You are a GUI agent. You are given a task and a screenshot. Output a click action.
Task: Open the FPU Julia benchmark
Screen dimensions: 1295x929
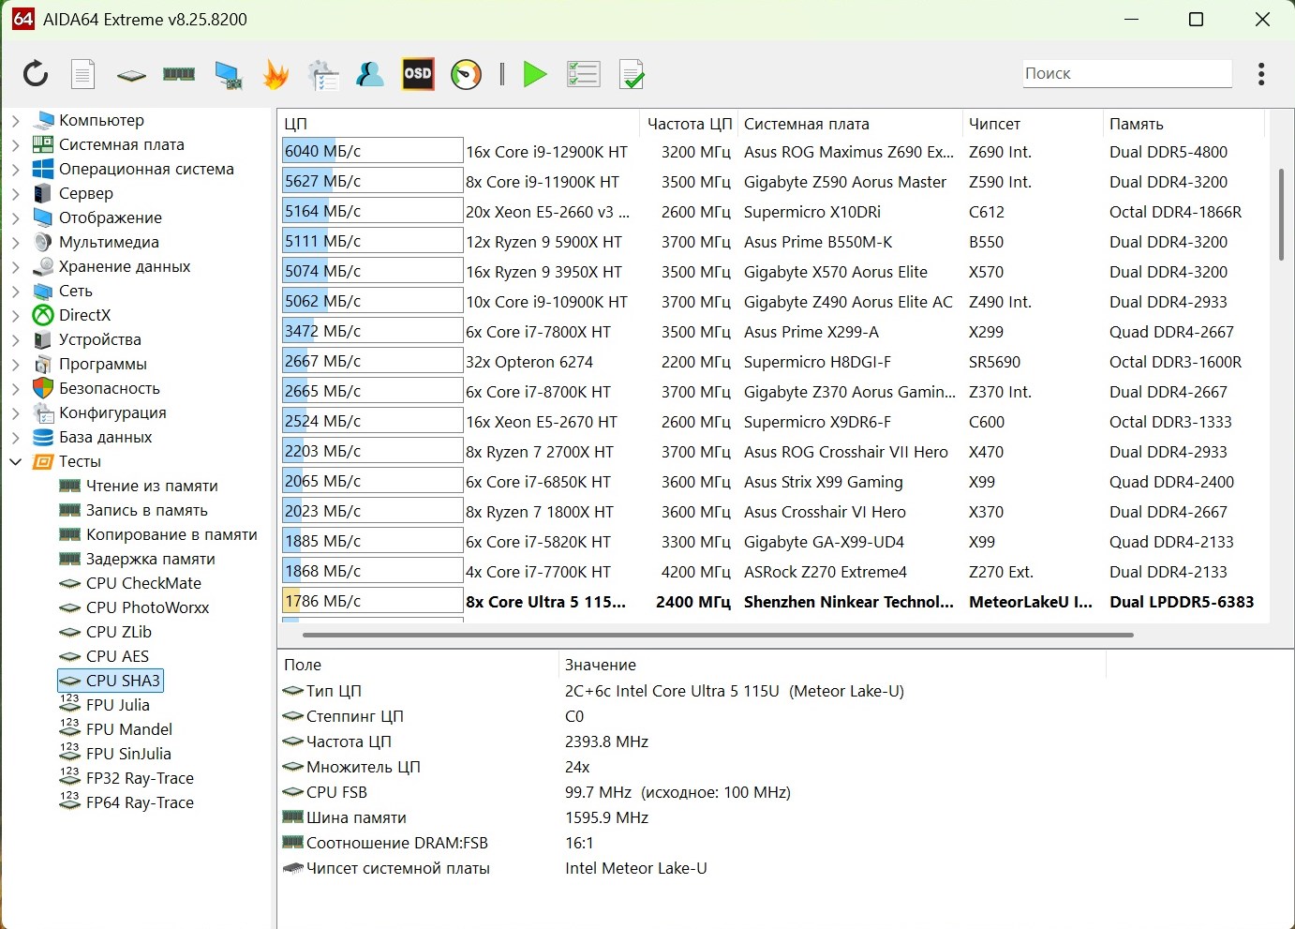click(x=117, y=705)
